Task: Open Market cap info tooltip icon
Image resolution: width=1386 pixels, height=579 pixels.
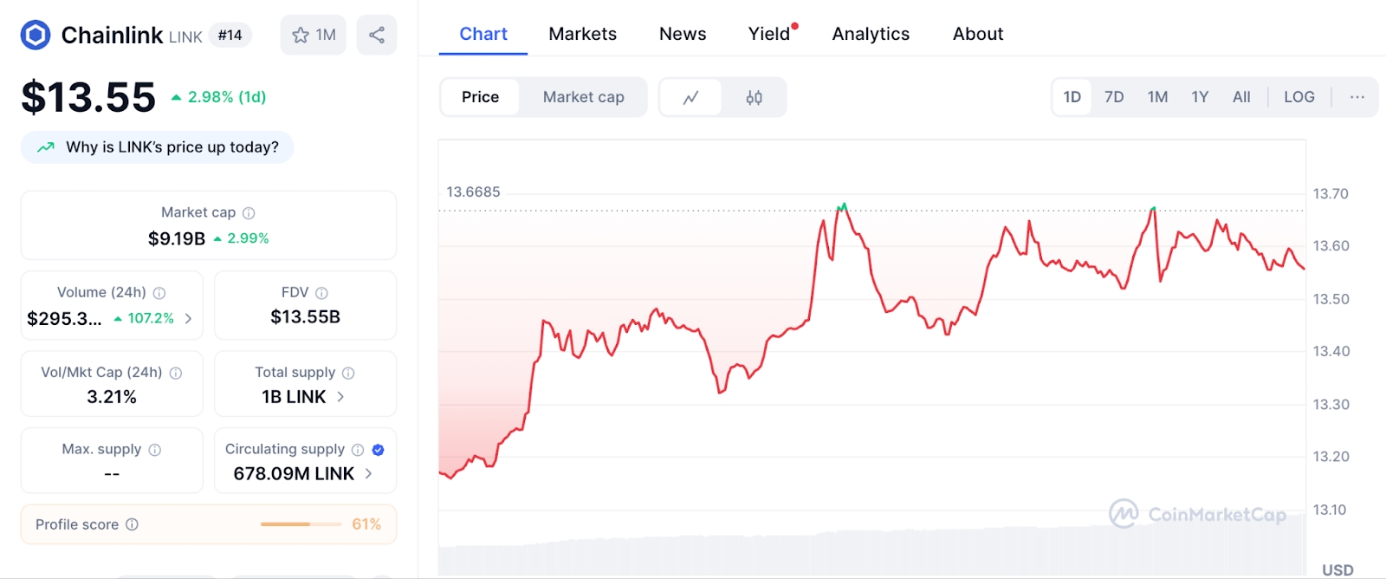Action: click(x=249, y=212)
